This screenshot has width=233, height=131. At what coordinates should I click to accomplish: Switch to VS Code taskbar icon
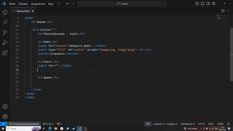point(79,128)
